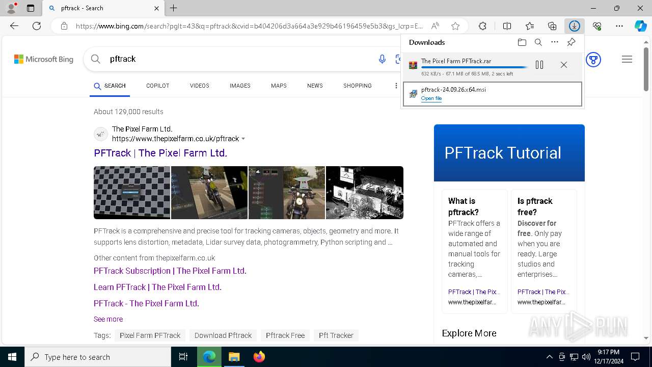This screenshot has height=367, width=652.
Task: Open Edge Settings and more menu
Action: tap(619, 26)
